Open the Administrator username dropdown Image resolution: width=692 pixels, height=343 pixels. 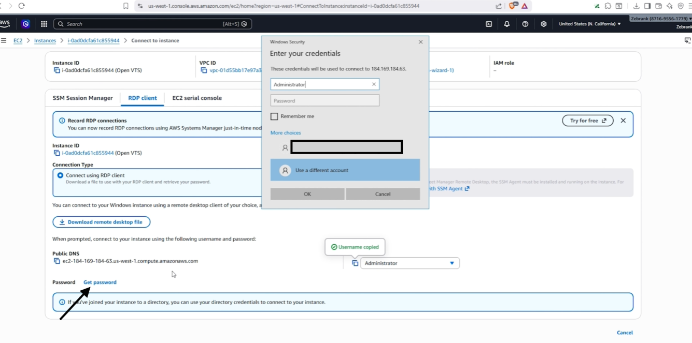(410, 263)
